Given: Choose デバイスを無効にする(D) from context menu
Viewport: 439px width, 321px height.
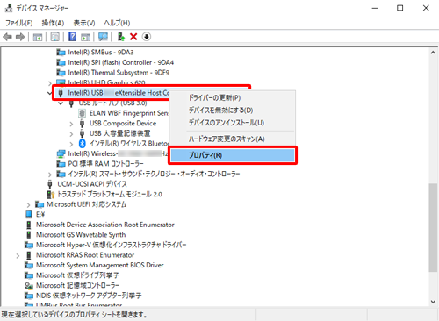Looking at the screenshot, I should [232, 111].
